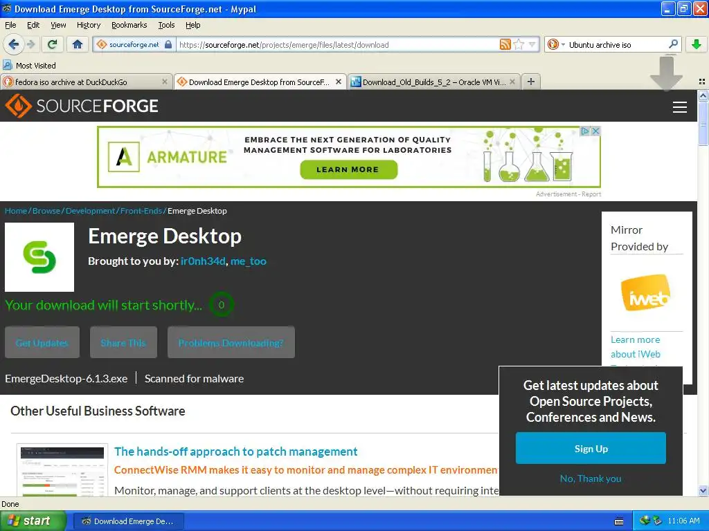The height and width of the screenshot is (531, 709).
Task: Click Learn More in Armature ad
Action: pyautogui.click(x=348, y=170)
